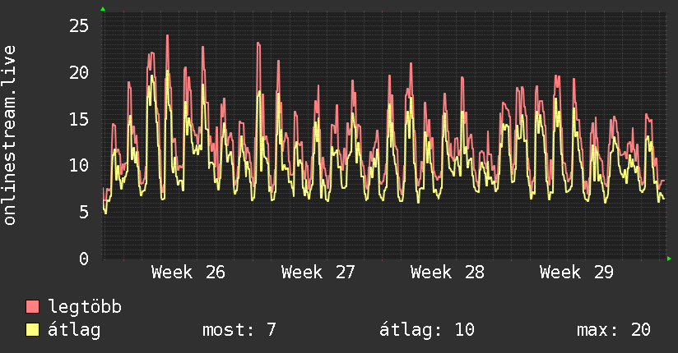This screenshot has width=678, height=353.
Task: Click the 'átlag: 10' statistic value
Action: tap(427, 330)
